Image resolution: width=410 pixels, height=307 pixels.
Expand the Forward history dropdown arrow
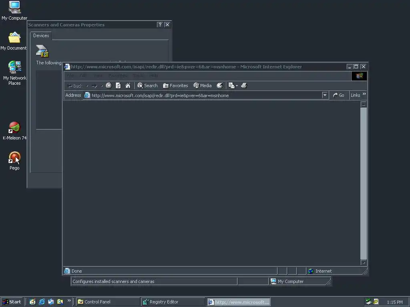(102, 86)
